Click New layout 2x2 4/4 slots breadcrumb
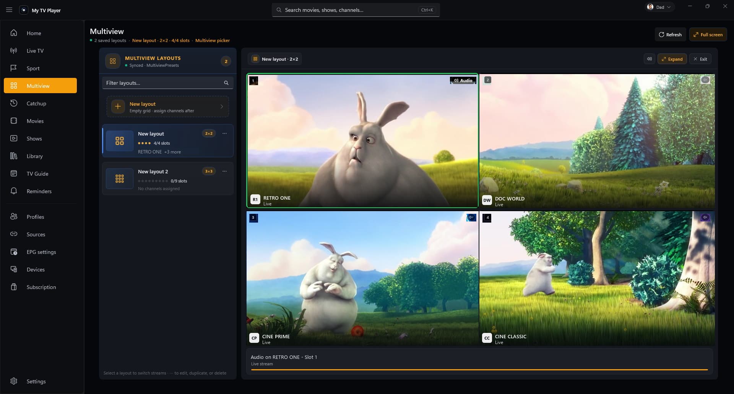Image resolution: width=734 pixels, height=394 pixels. (161, 40)
